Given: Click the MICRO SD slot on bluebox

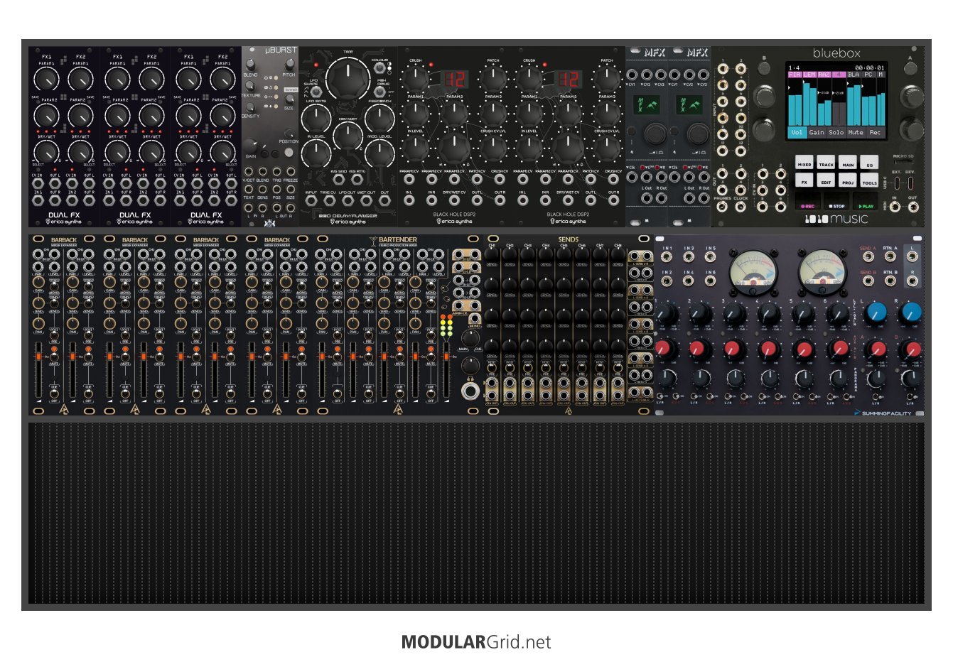Looking at the screenshot, I should [903, 162].
